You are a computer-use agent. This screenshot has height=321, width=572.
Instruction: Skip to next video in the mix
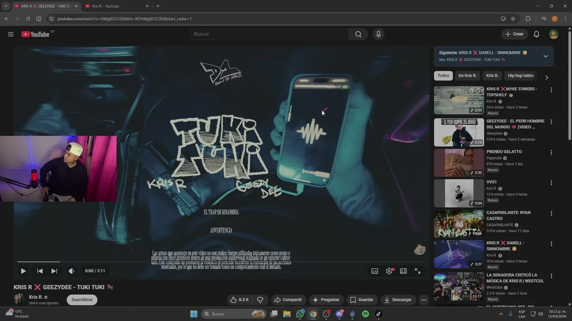[x=54, y=271]
